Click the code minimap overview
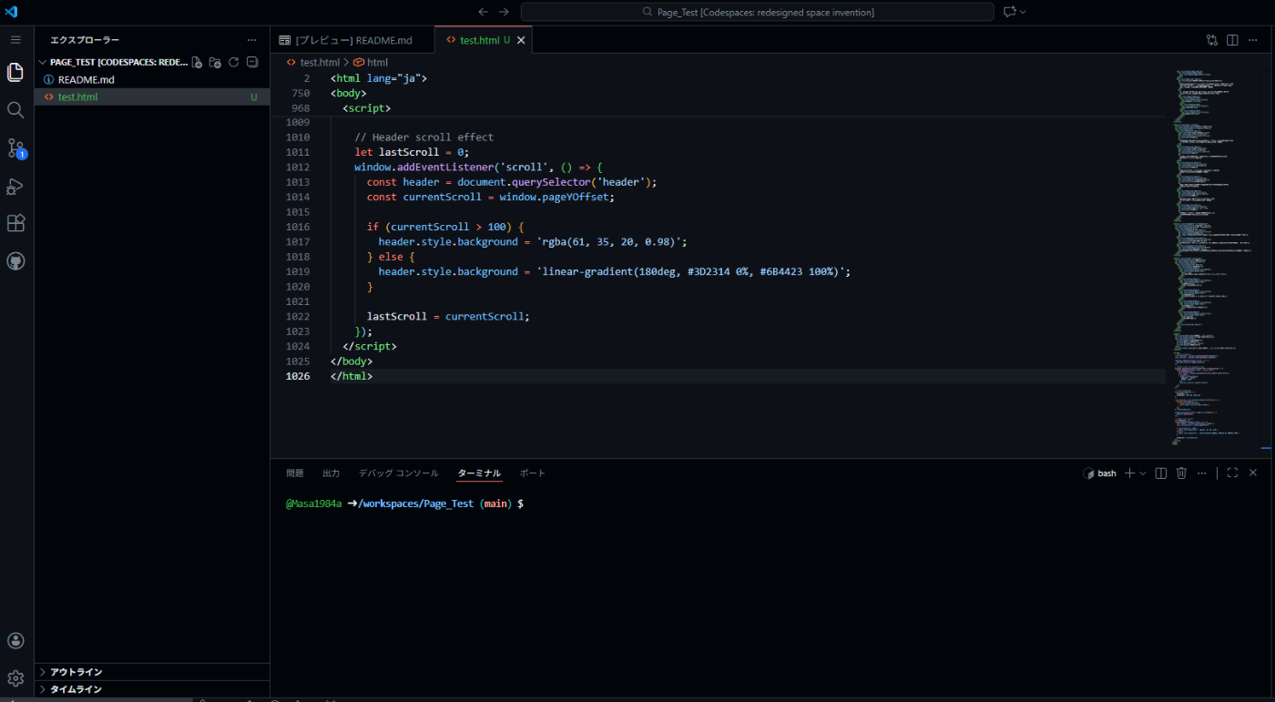The height and width of the screenshot is (702, 1275). (x=1211, y=255)
